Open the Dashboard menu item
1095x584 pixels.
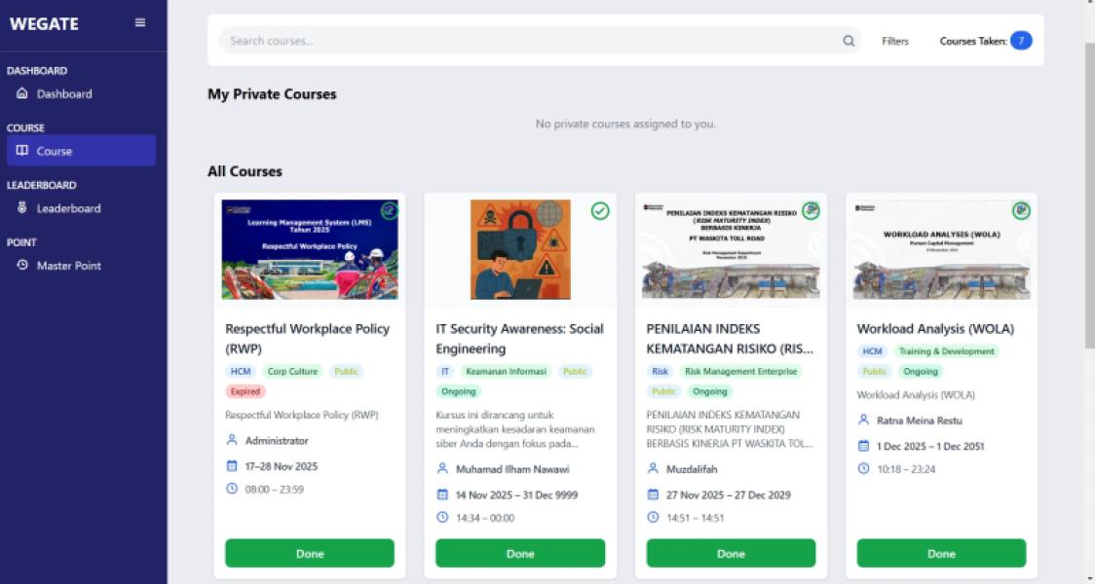point(64,93)
